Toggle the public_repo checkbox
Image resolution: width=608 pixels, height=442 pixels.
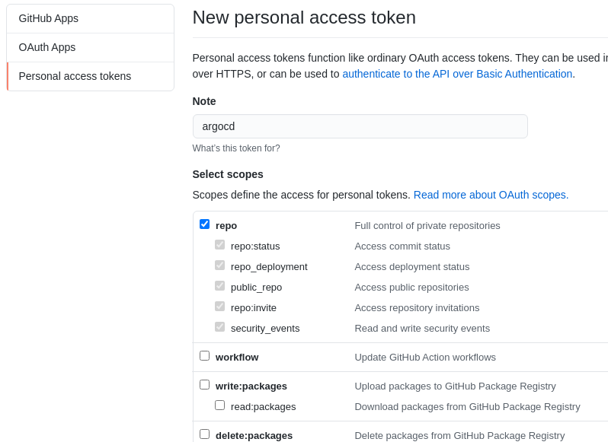[220, 285]
